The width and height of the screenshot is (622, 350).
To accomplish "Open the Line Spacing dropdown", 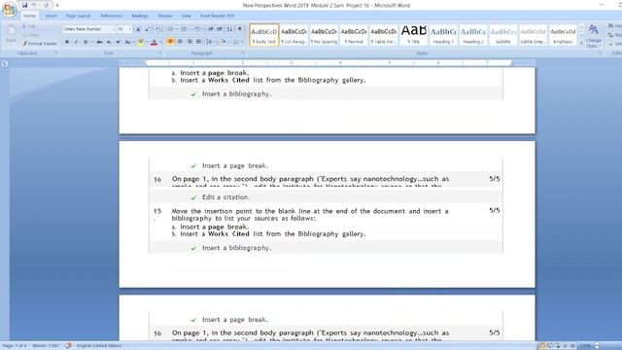I will click(x=209, y=42).
